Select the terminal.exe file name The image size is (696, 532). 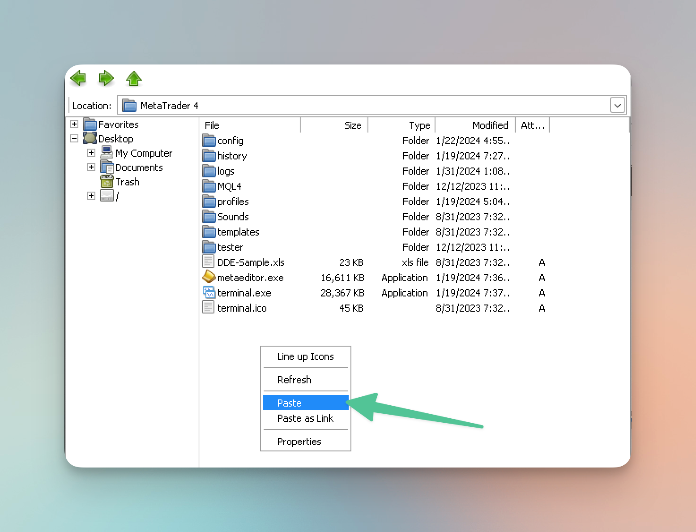coord(244,293)
